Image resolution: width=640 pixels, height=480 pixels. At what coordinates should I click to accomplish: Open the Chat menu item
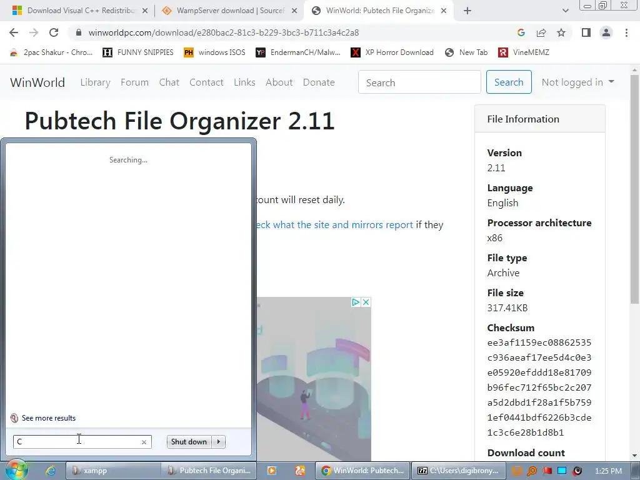[169, 82]
